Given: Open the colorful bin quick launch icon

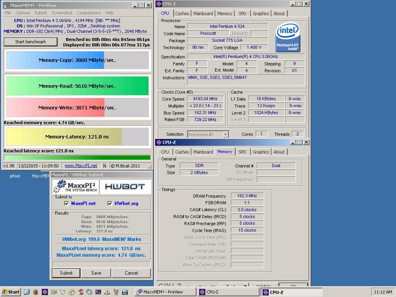Looking at the screenshot, I should pos(116,292).
